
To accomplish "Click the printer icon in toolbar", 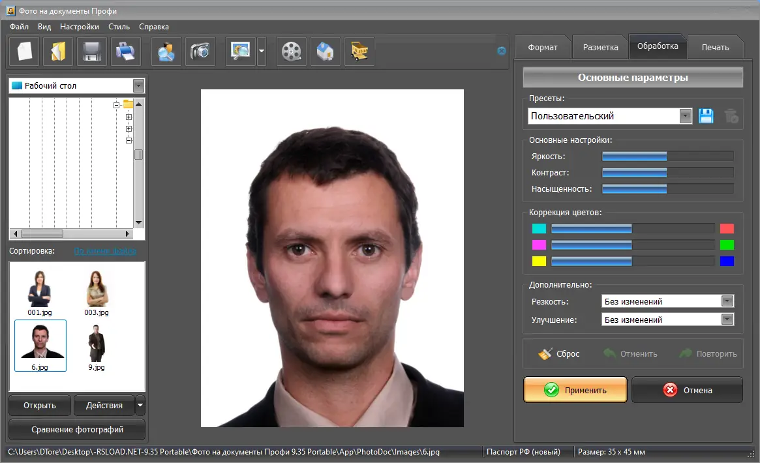I will click(x=126, y=52).
